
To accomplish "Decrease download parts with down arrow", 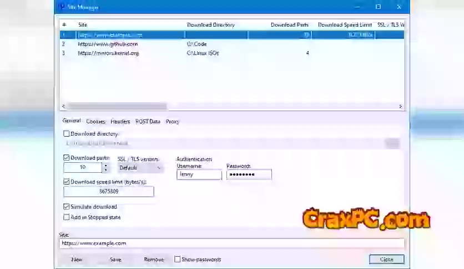I will pos(105,170).
